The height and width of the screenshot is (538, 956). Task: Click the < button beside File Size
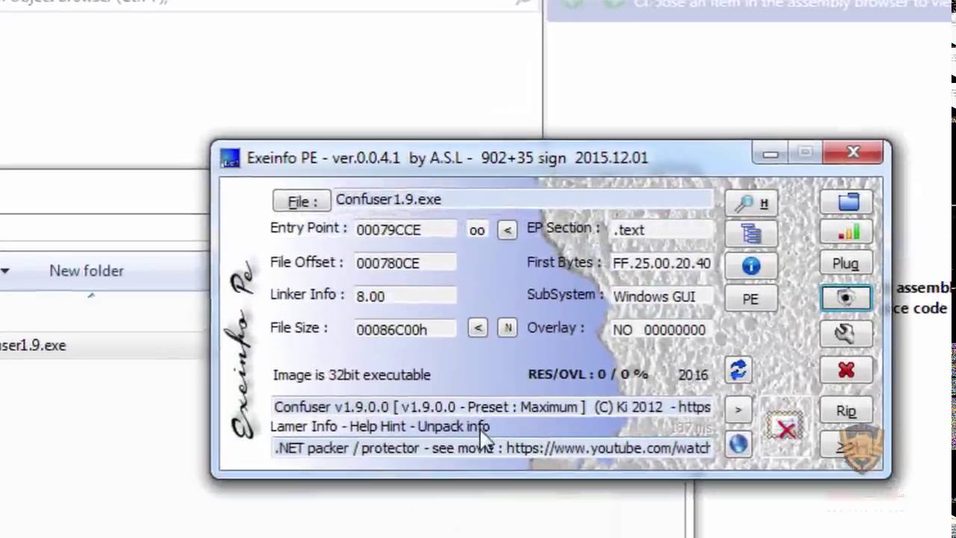click(x=478, y=328)
